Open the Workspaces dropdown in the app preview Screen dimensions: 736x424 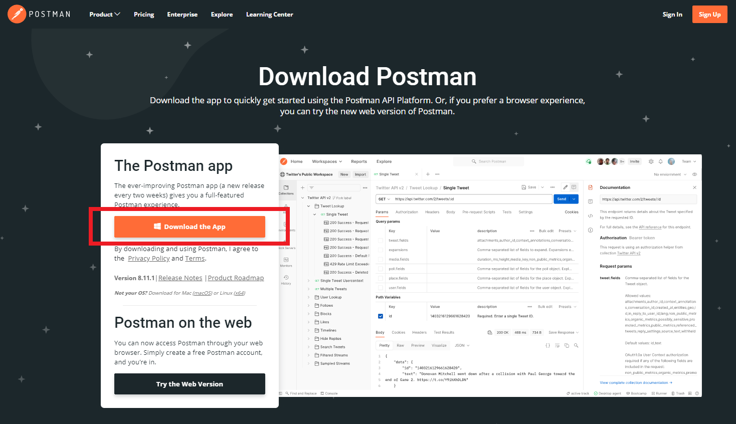pos(327,161)
